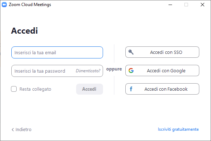Click the Zoom camera logo in title bar
The image size is (211, 141).
[x=4, y=5]
